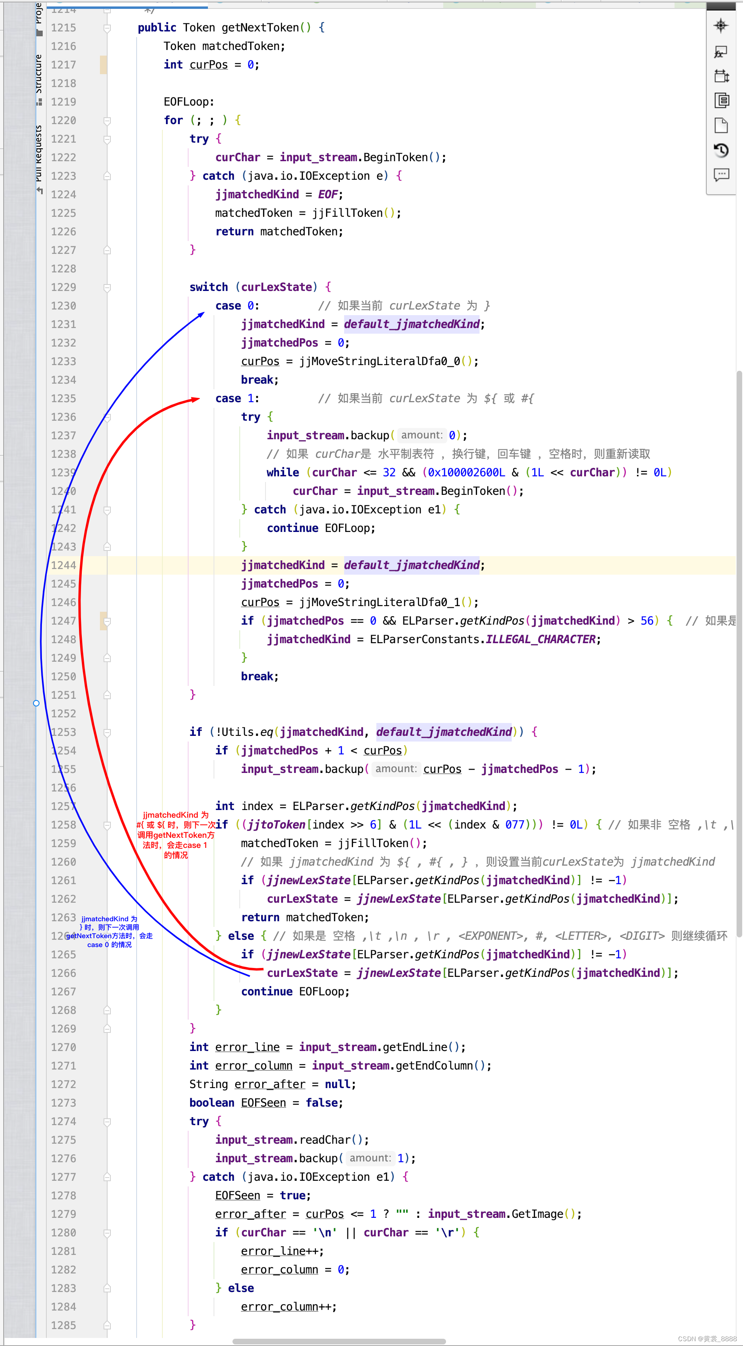Image resolution: width=743 pixels, height=1346 pixels.
Task: Collapse the for loop at line 1220
Action: tap(107, 121)
